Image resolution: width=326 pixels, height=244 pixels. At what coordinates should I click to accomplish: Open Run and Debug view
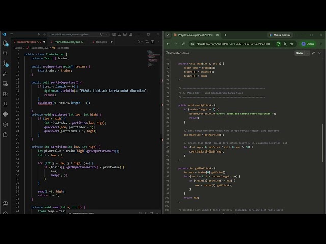6,74
